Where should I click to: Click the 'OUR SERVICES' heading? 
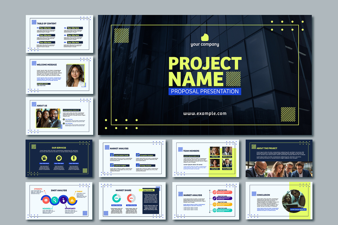[x=59, y=148]
